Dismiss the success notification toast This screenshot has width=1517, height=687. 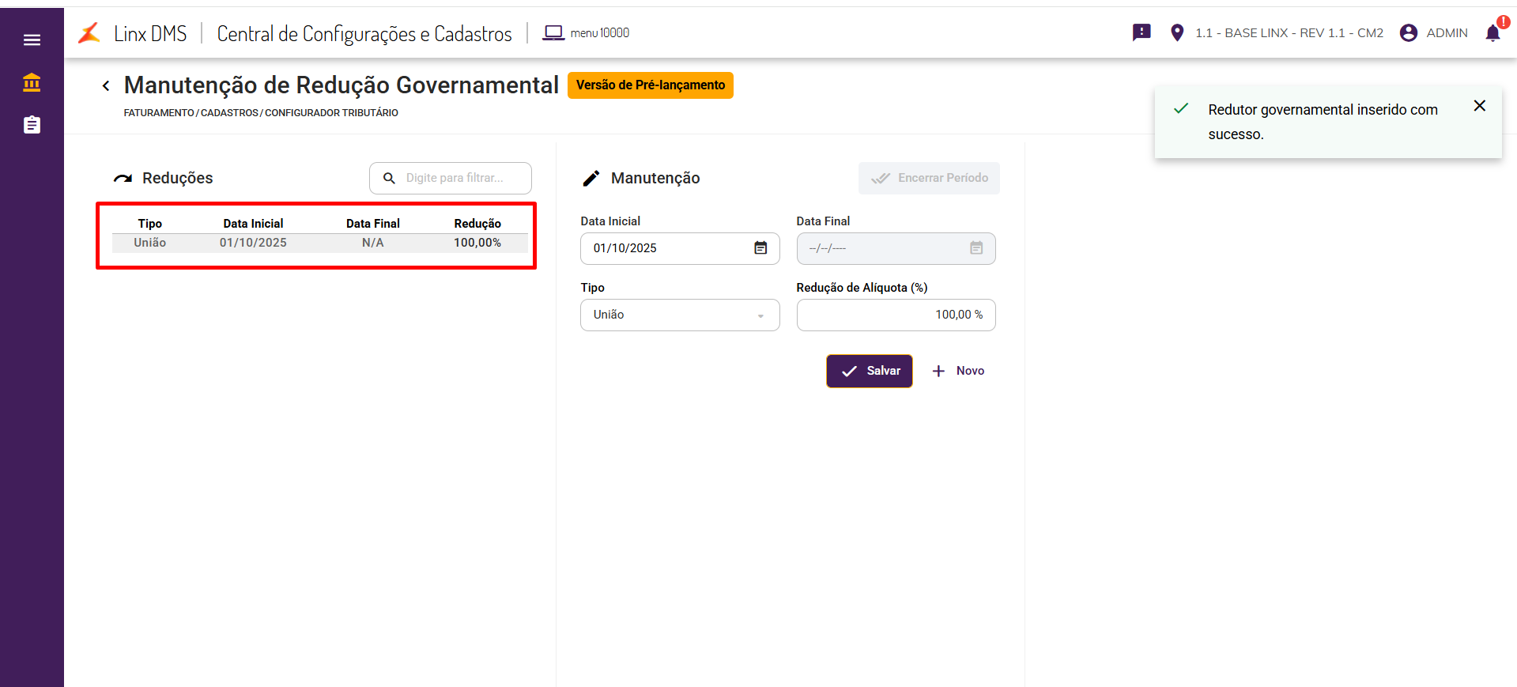tap(1479, 106)
